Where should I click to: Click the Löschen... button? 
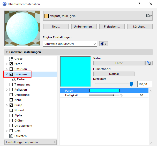140,27
